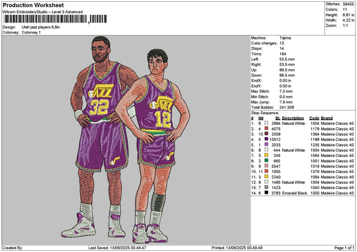The height and width of the screenshot is (252, 357).
Task: Click the "St." column header
Action: pos(277,118)
